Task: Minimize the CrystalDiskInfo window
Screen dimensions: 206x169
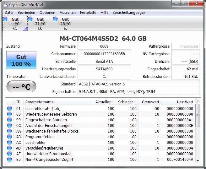Action: click(x=176, y=3)
